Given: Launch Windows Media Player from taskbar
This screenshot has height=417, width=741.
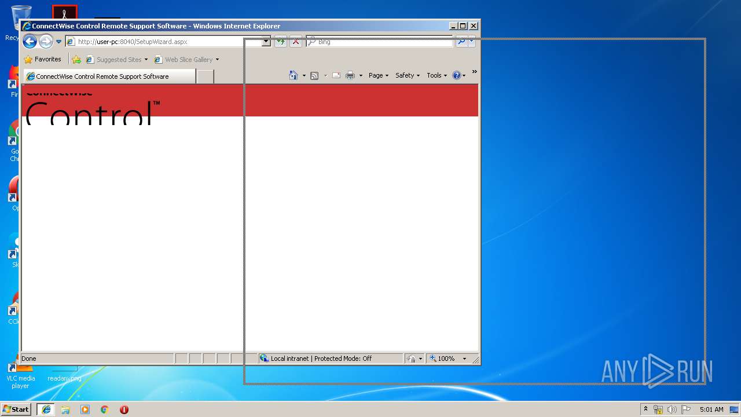Looking at the screenshot, I should pyautogui.click(x=85, y=409).
